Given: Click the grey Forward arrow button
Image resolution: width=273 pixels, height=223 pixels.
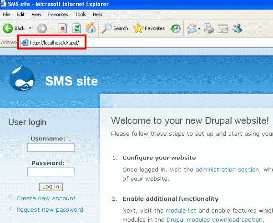Looking at the screenshot, I should [42, 28].
